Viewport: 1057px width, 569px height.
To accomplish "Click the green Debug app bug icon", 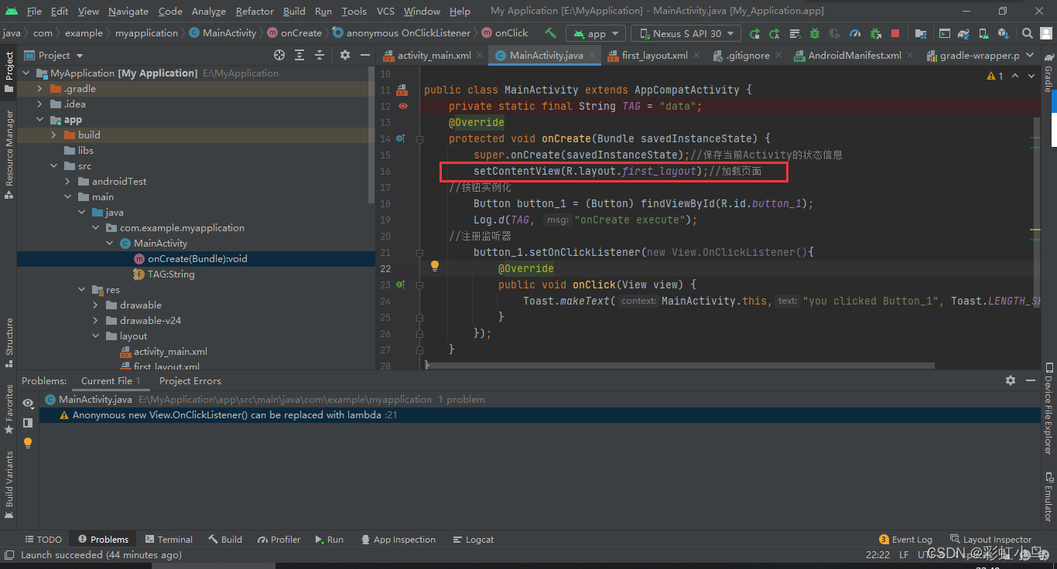I will 815,33.
